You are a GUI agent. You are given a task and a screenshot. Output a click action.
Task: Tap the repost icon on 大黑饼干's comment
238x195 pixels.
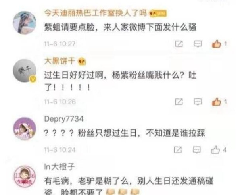(x=179, y=102)
